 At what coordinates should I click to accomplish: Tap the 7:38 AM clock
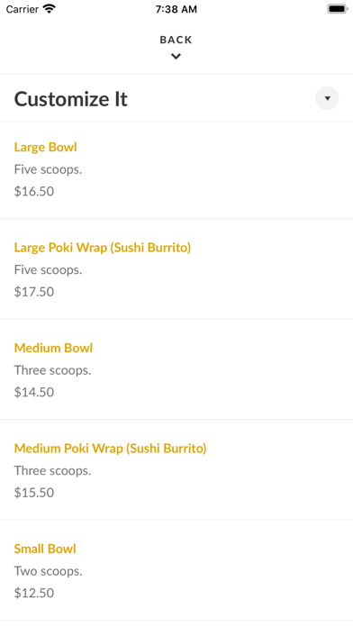point(176,9)
